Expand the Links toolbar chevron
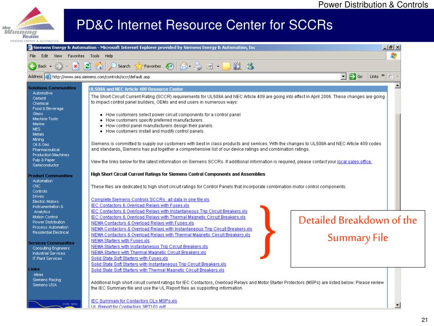This screenshot has width=434, height=326. pyautogui.click(x=383, y=76)
